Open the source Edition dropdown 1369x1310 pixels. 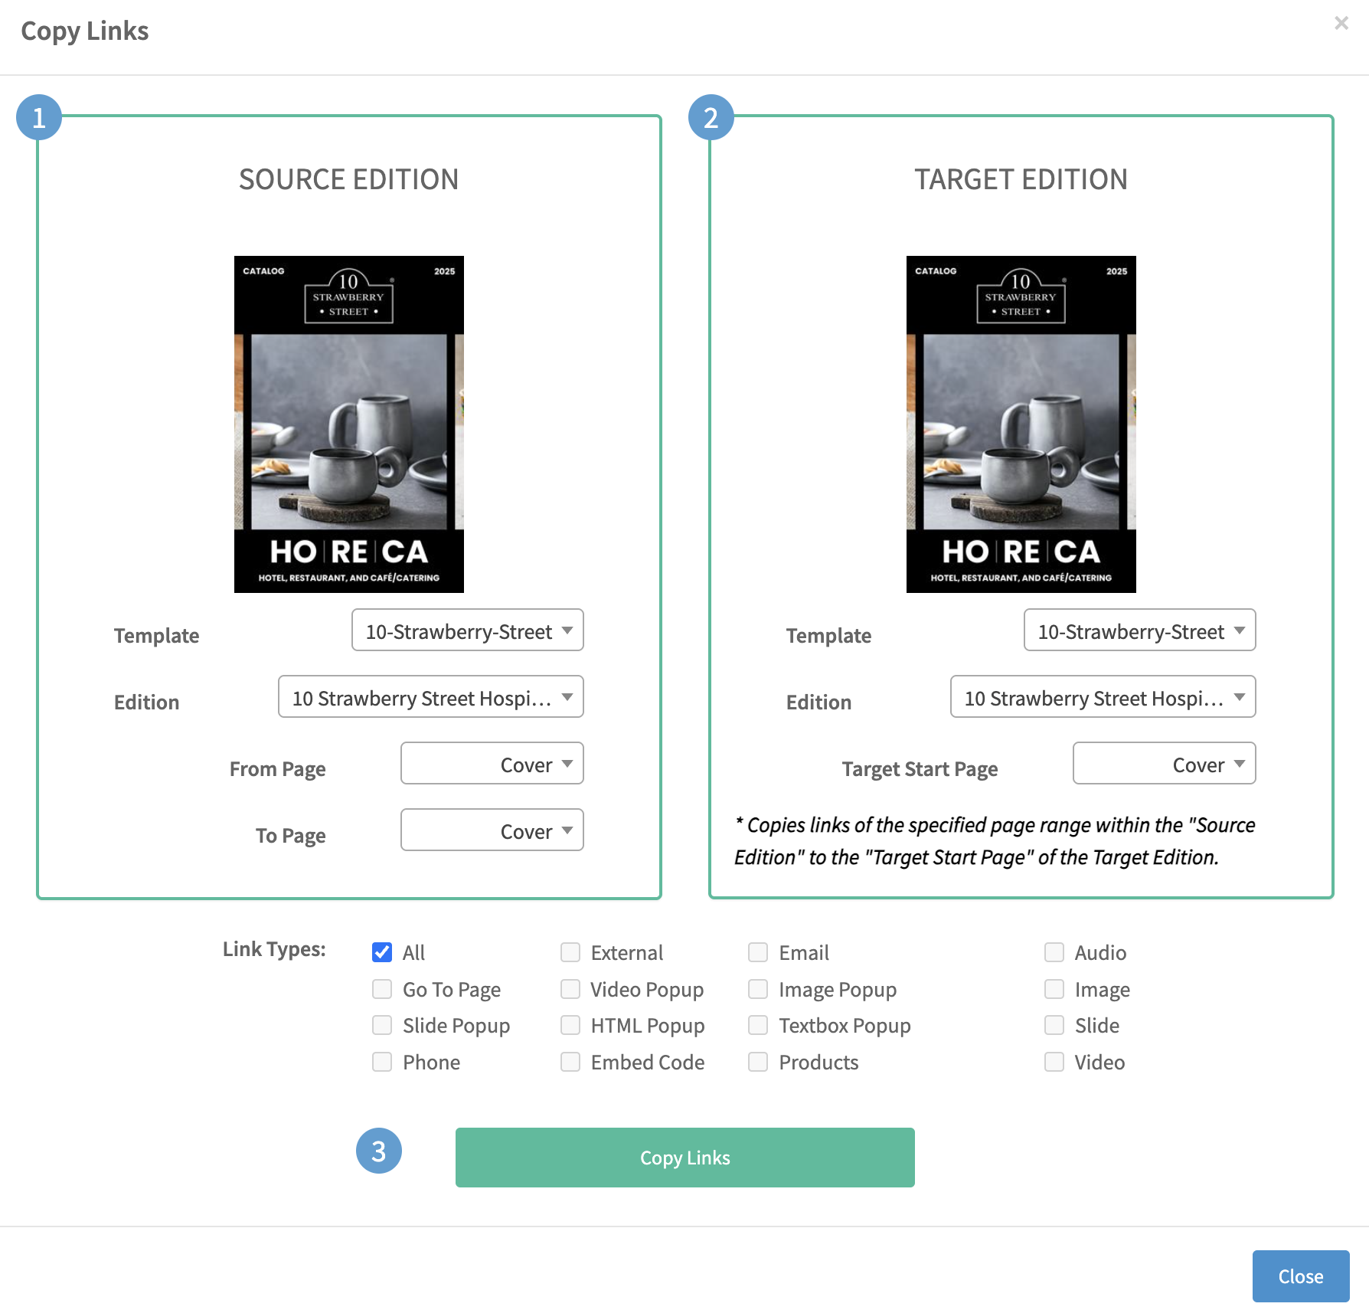(430, 697)
